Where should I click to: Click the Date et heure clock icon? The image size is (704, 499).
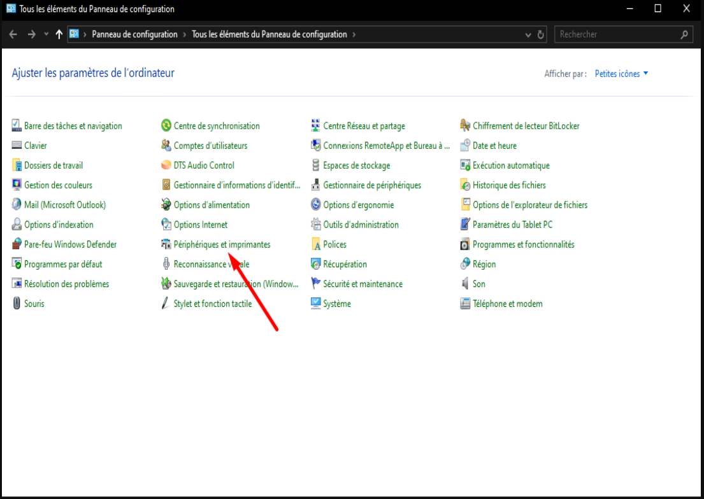pos(465,145)
